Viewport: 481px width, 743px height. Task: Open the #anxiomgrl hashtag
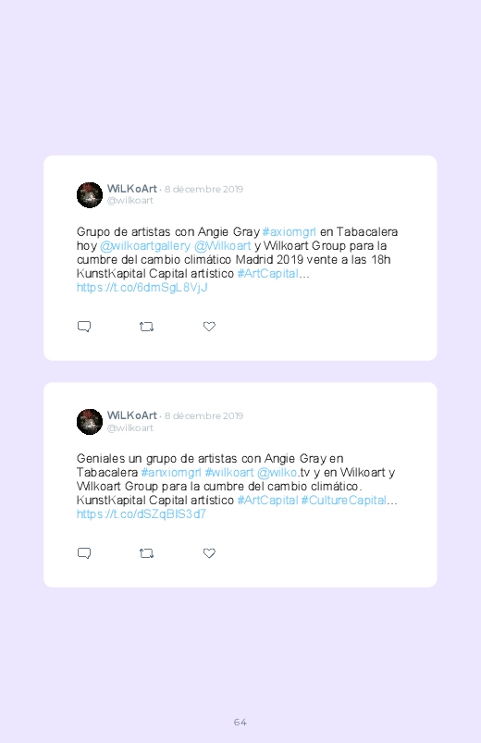171,473
